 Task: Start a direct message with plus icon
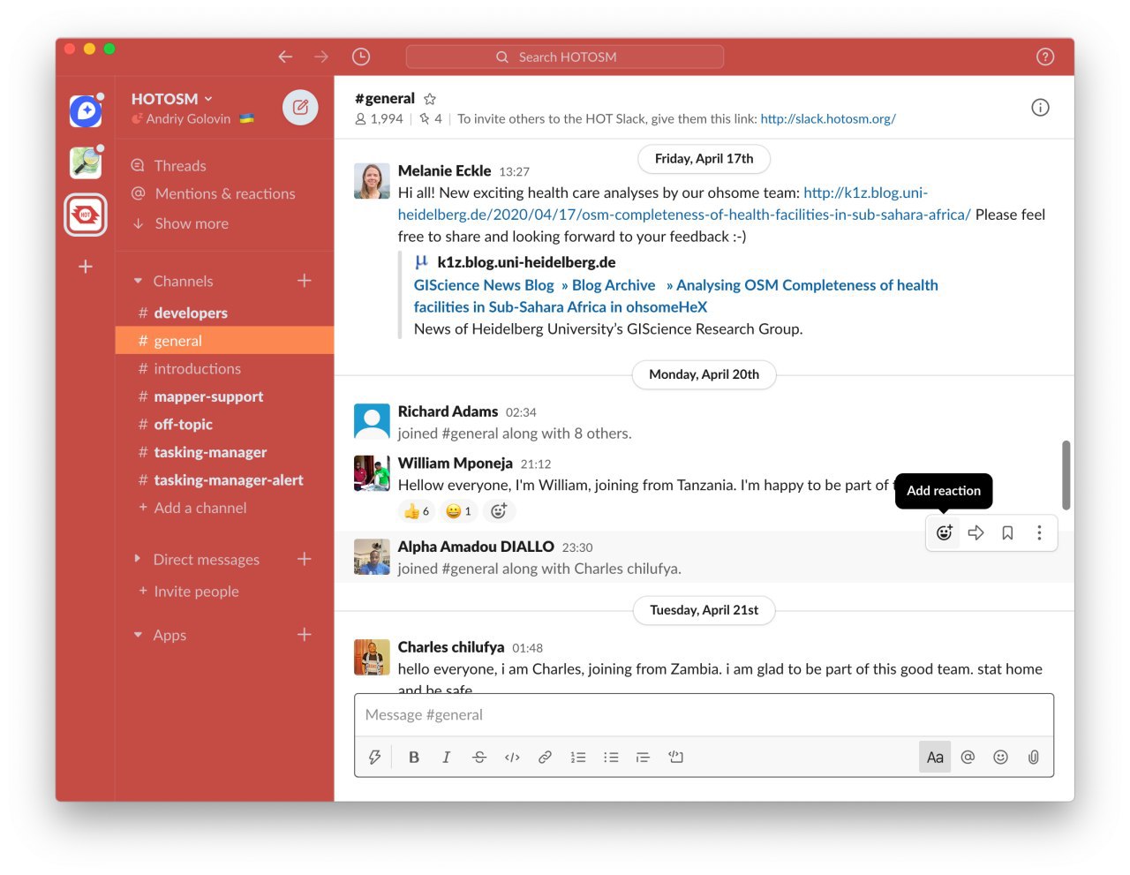[305, 559]
